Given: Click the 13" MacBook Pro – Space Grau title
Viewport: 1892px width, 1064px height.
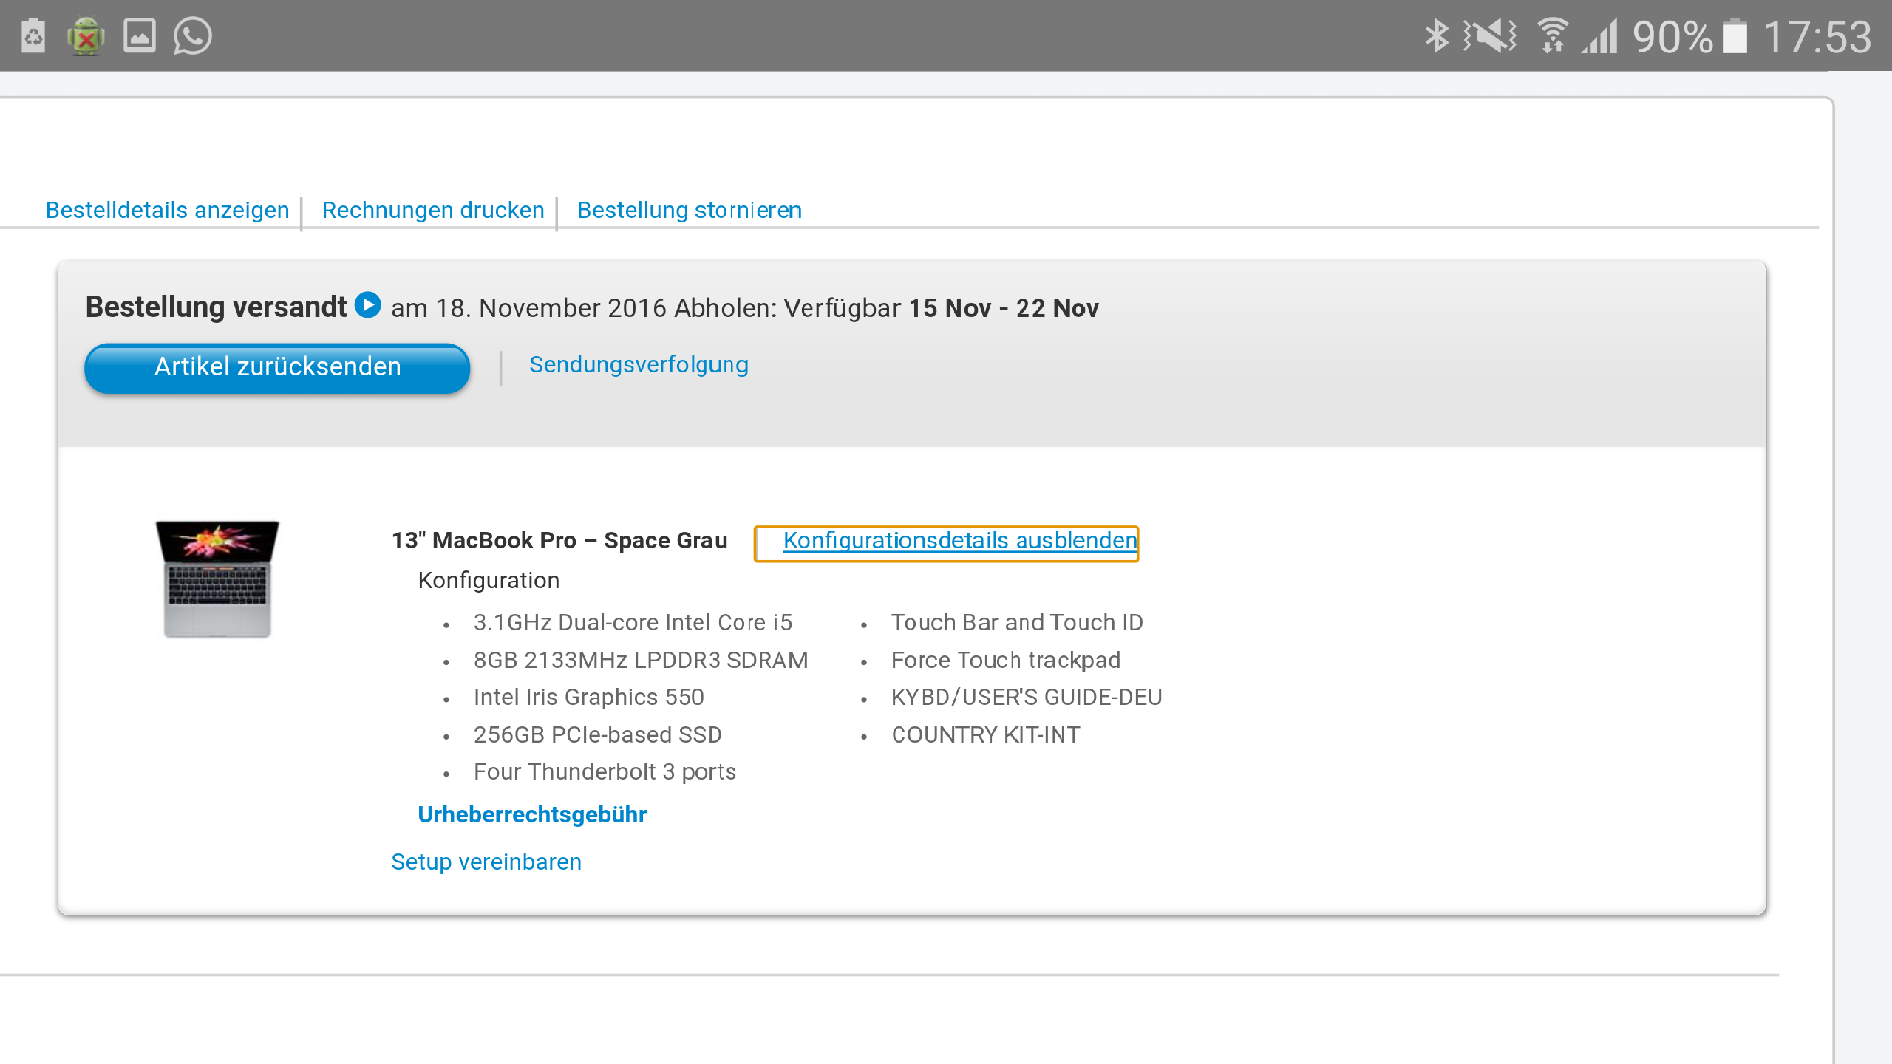Looking at the screenshot, I should 559,541.
